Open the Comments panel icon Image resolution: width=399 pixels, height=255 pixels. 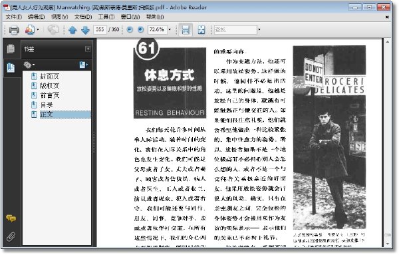tap(11, 218)
